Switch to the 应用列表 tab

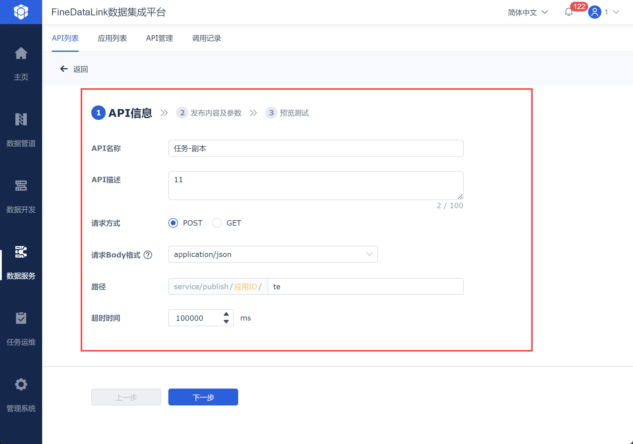pos(112,38)
